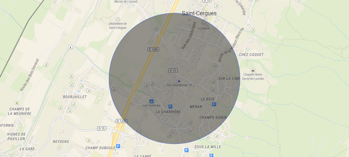The width and height of the screenshot is (349, 157).
Task: Click the Doc Smartphone 74 shop icon
Action: [179, 81]
